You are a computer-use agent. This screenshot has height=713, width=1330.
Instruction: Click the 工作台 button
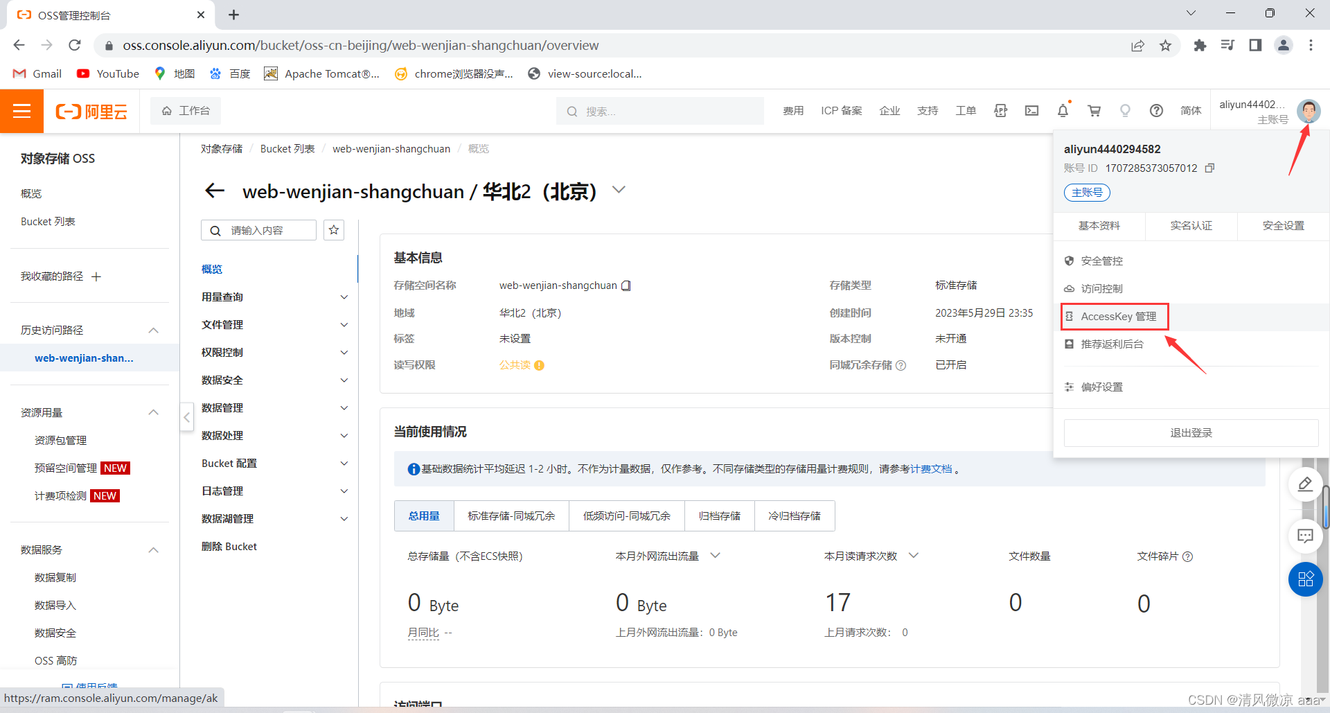coord(186,111)
